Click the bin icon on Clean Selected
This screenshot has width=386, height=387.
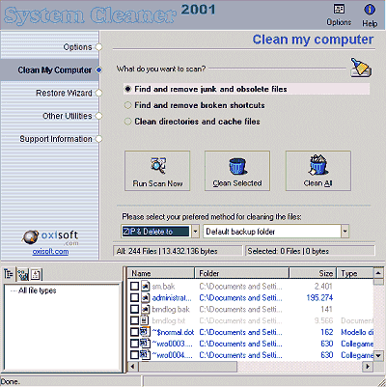(x=237, y=166)
